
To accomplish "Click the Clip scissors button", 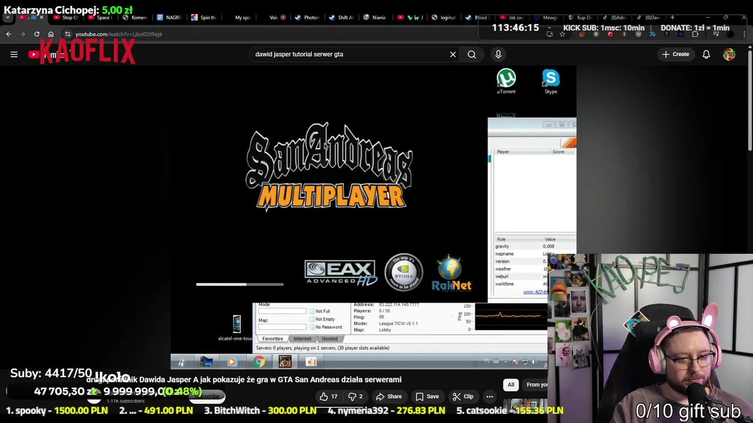I will [x=463, y=397].
